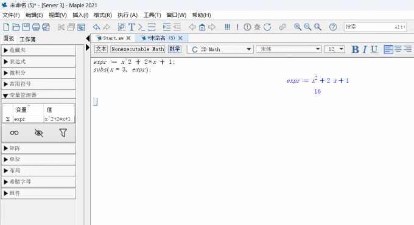The width and height of the screenshot is (414, 225).
Task: Expand the 常用符号 palette
Action: pyautogui.click(x=38, y=84)
